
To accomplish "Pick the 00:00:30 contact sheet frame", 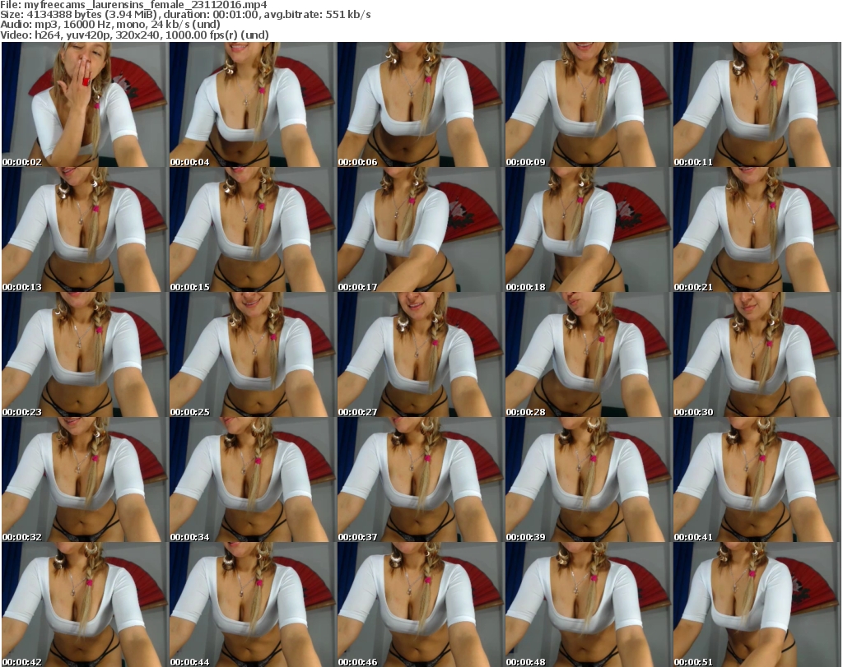I will click(x=757, y=355).
